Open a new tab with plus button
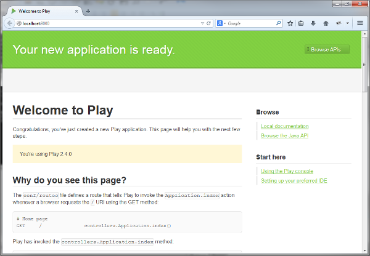Image resolution: width=370 pixels, height=256 pixels. [88, 11]
